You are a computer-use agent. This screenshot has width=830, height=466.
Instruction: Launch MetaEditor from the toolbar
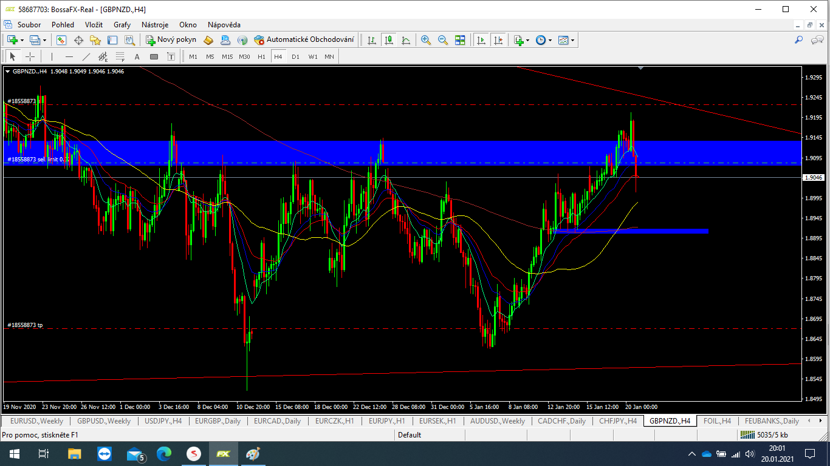(x=208, y=40)
